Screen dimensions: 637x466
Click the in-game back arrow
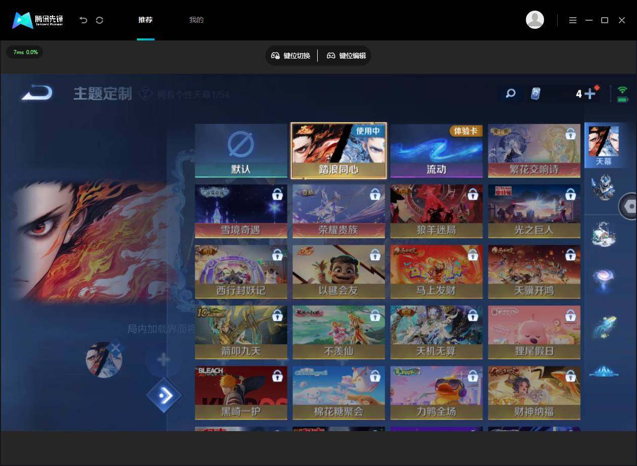(x=37, y=92)
